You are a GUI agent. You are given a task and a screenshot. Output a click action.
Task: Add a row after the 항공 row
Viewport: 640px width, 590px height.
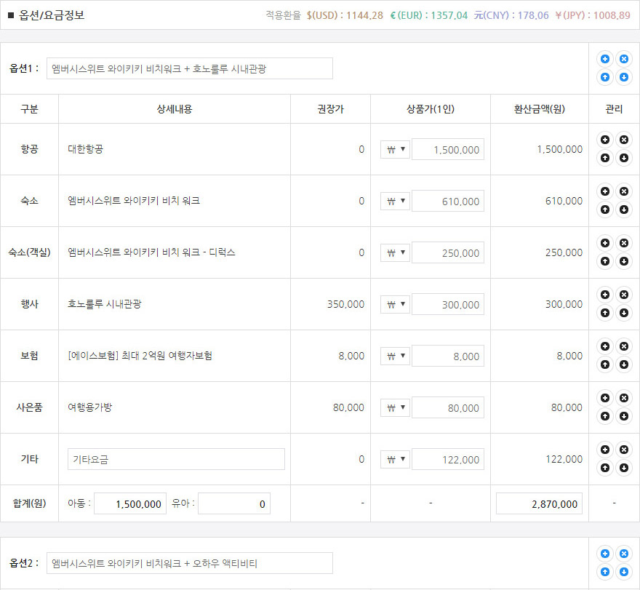(x=605, y=140)
